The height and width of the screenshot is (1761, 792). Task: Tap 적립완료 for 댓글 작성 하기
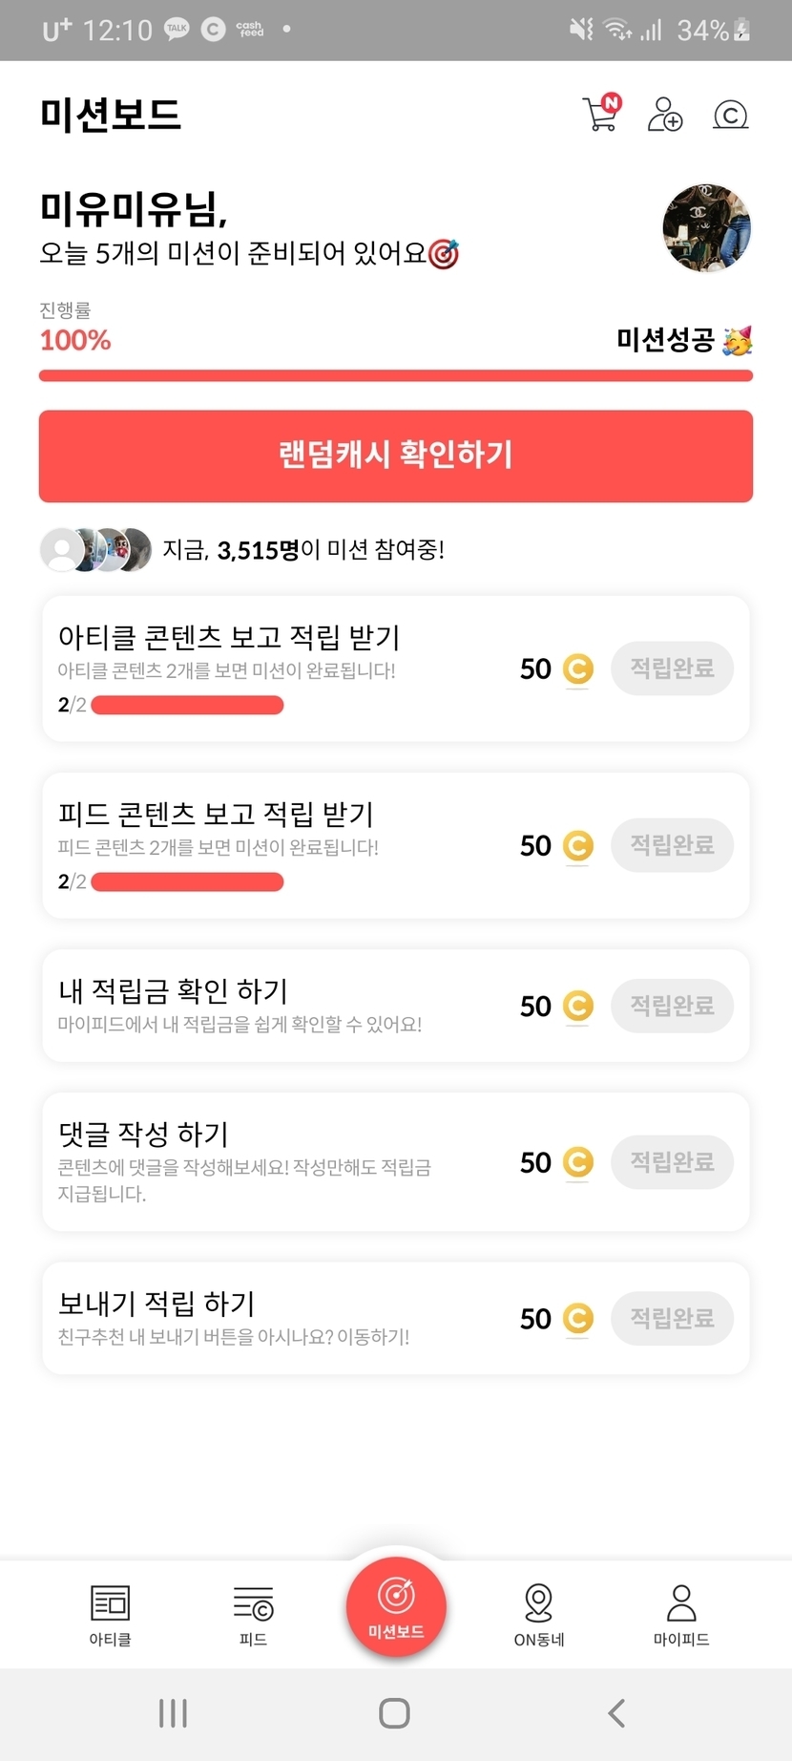(672, 1162)
